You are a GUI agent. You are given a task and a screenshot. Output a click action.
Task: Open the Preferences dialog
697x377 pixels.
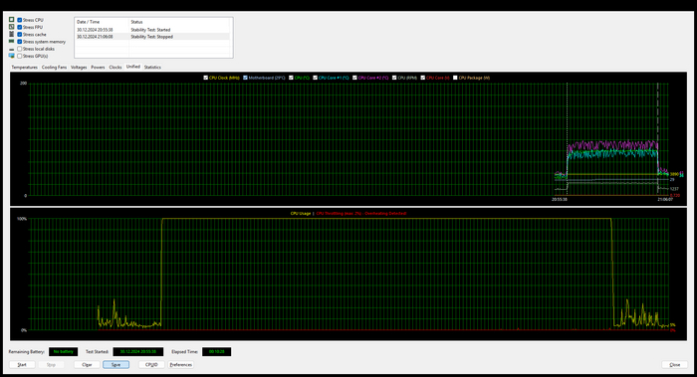(181, 365)
